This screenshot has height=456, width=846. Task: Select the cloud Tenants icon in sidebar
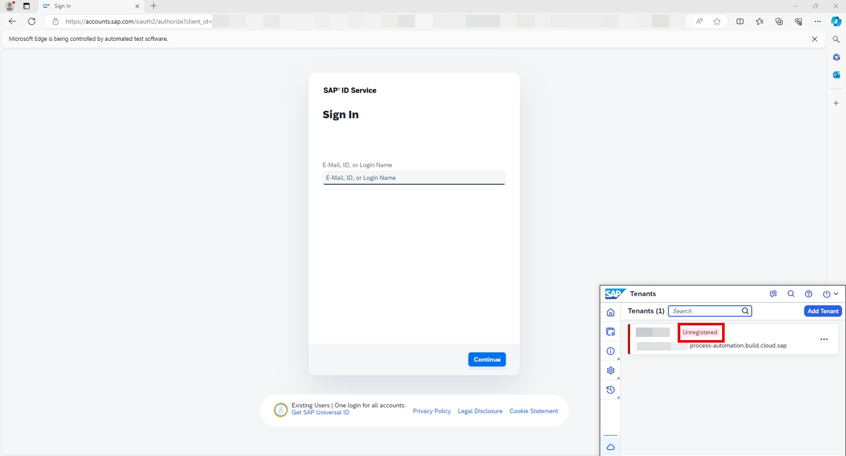[x=610, y=447]
